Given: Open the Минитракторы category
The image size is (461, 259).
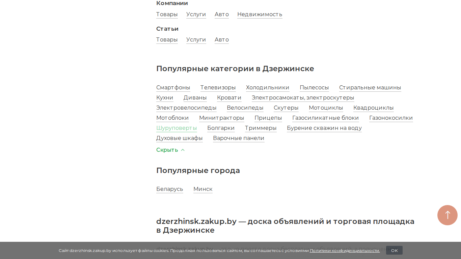Looking at the screenshot, I should click(222, 118).
